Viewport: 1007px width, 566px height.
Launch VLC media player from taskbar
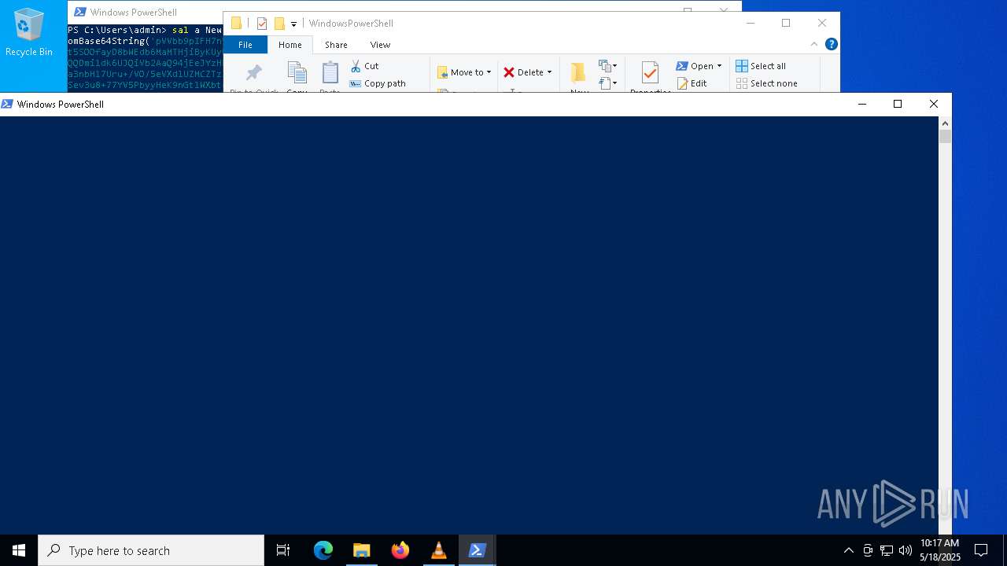pos(439,550)
